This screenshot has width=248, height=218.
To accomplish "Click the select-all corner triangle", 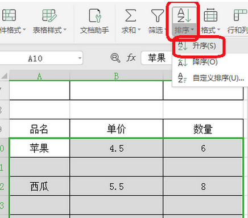I will coord(5,76).
